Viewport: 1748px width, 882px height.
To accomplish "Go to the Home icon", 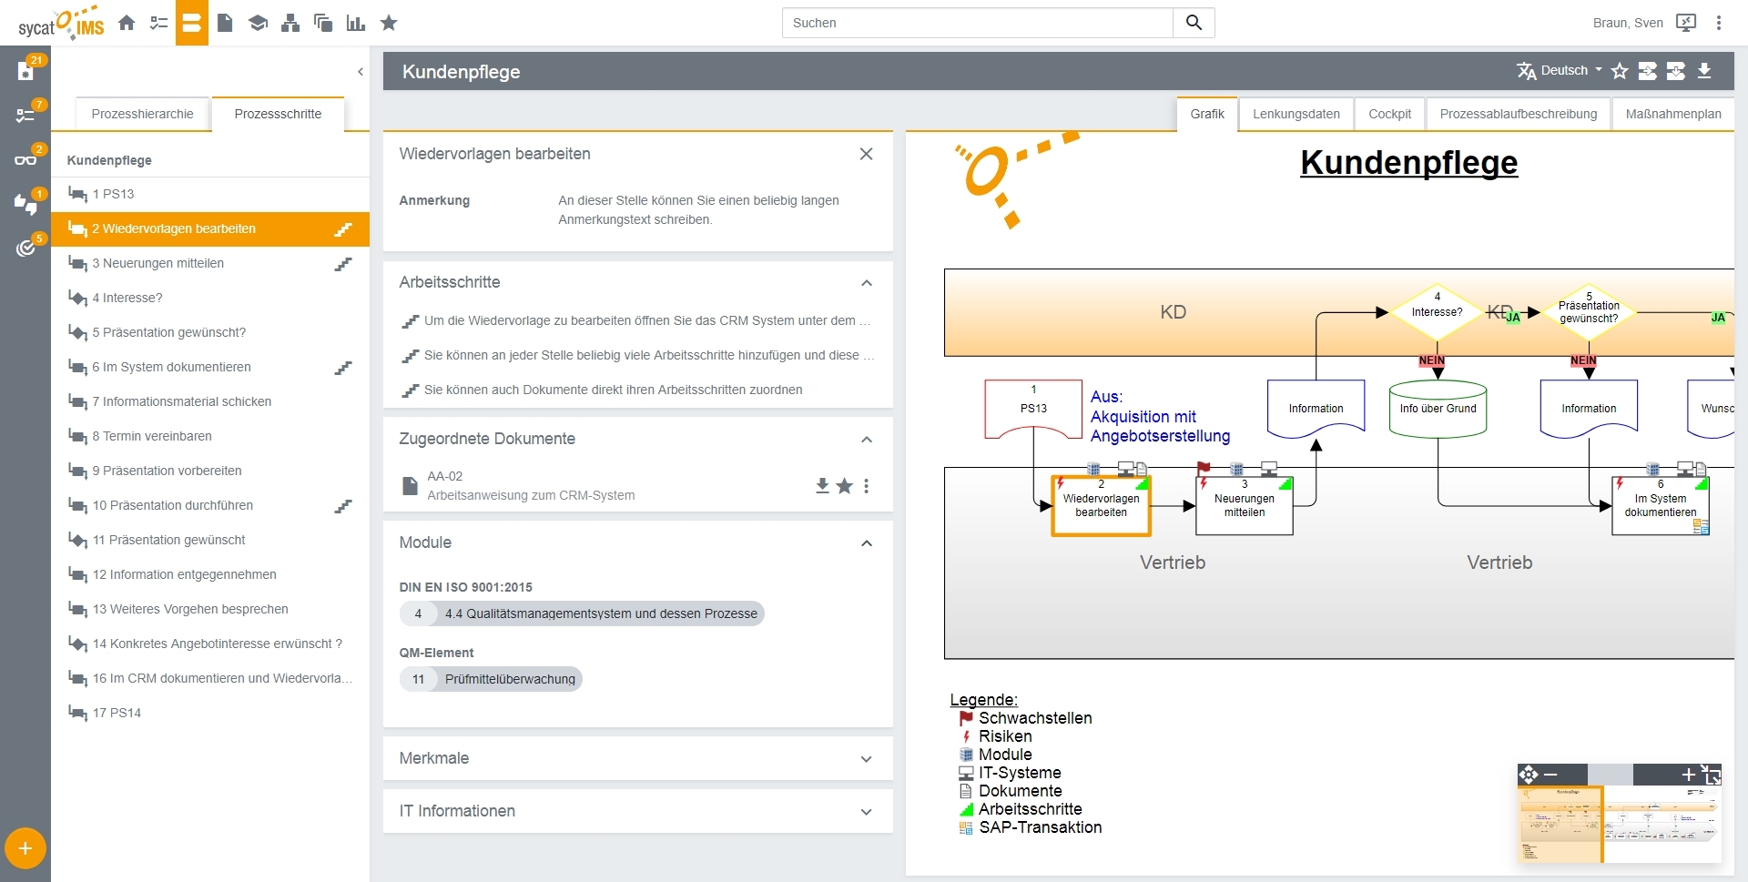I will pyautogui.click(x=127, y=23).
